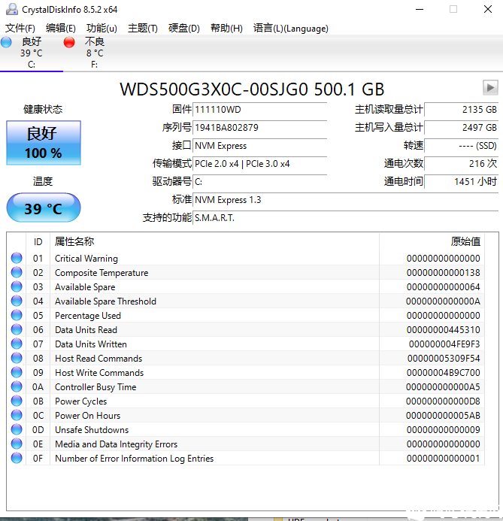The height and width of the screenshot is (521, 503).
Task: Click the 良好 100 % health status button
Action: (44, 143)
